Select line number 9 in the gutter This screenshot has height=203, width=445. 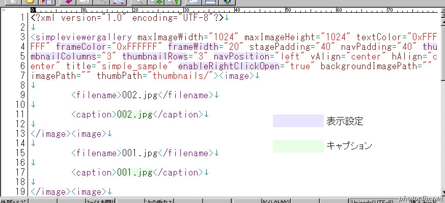point(22,95)
